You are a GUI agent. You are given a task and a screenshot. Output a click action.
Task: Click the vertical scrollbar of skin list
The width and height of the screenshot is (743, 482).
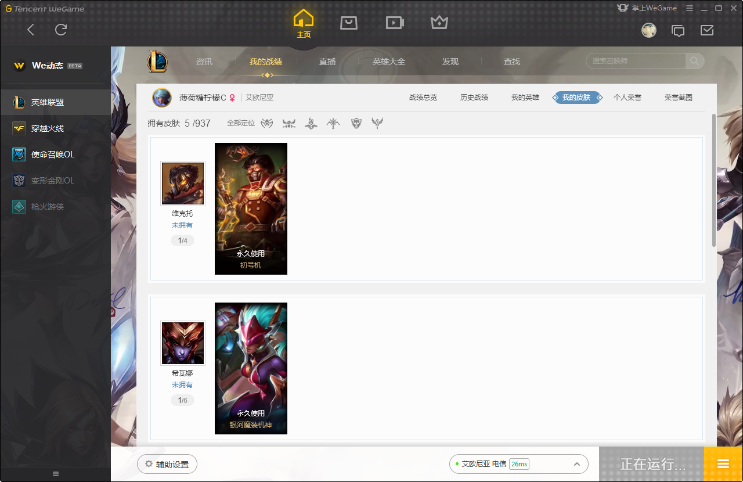(x=714, y=180)
